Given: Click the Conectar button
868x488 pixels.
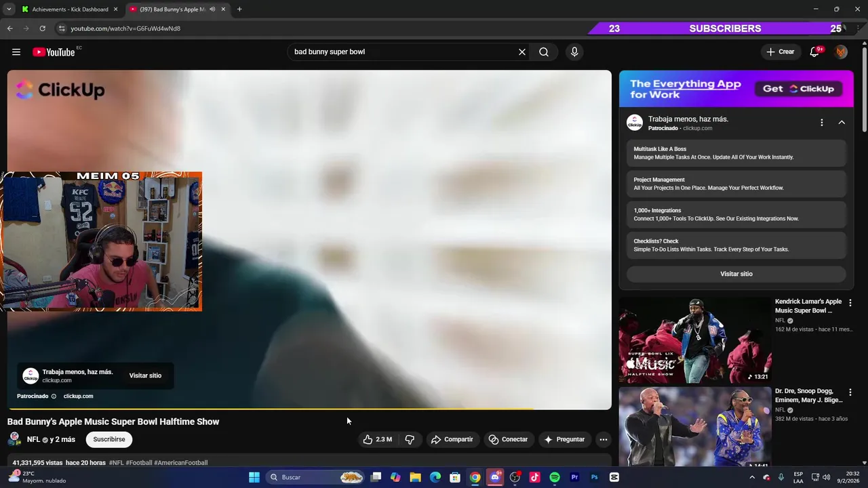Looking at the screenshot, I should coord(508,439).
